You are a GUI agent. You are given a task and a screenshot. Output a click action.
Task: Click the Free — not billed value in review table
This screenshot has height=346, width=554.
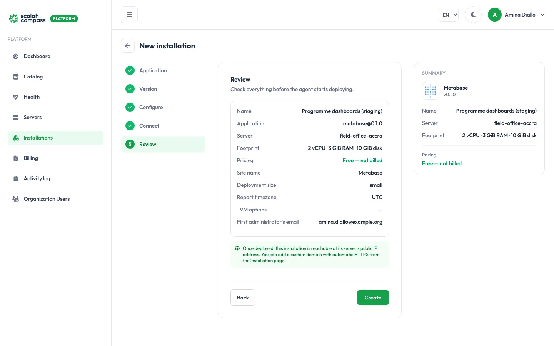[x=362, y=160]
